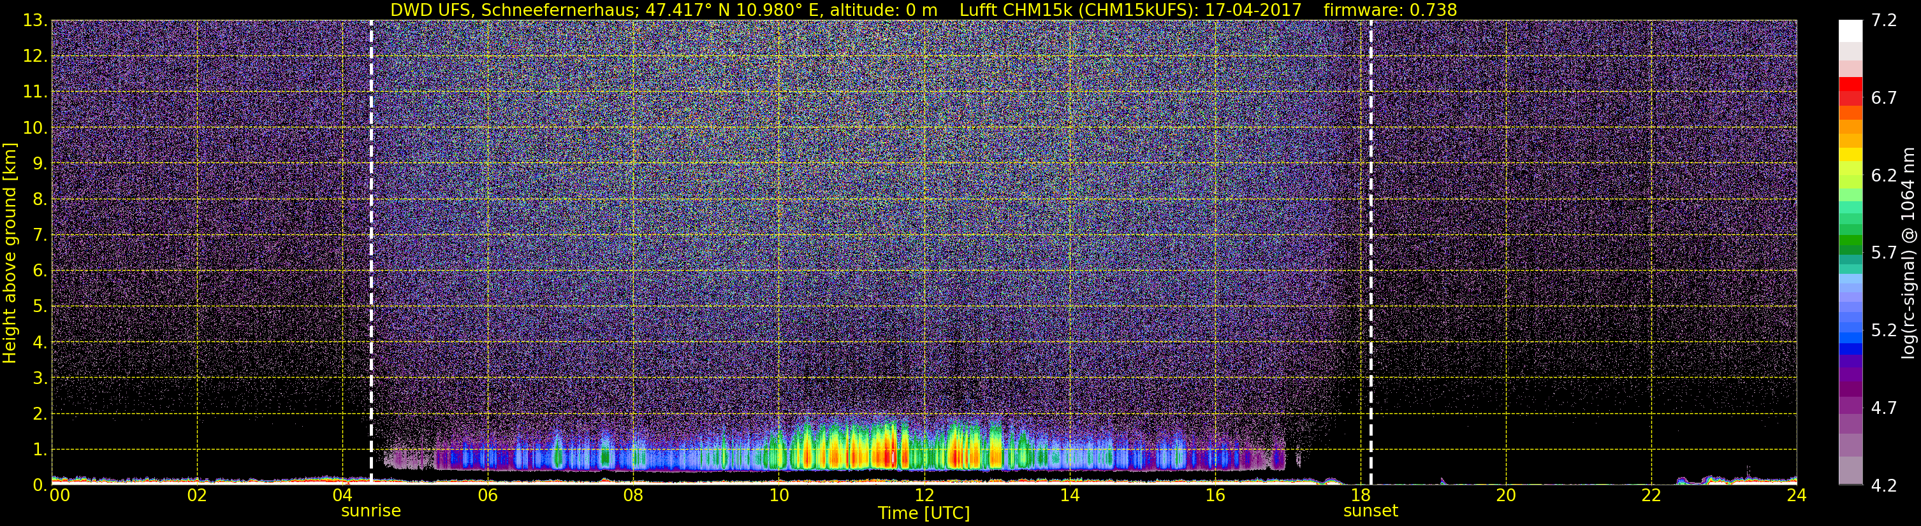Click time axis tick label 24

click(1797, 495)
